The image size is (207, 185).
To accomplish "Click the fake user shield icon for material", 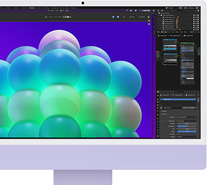I will 190,108.
